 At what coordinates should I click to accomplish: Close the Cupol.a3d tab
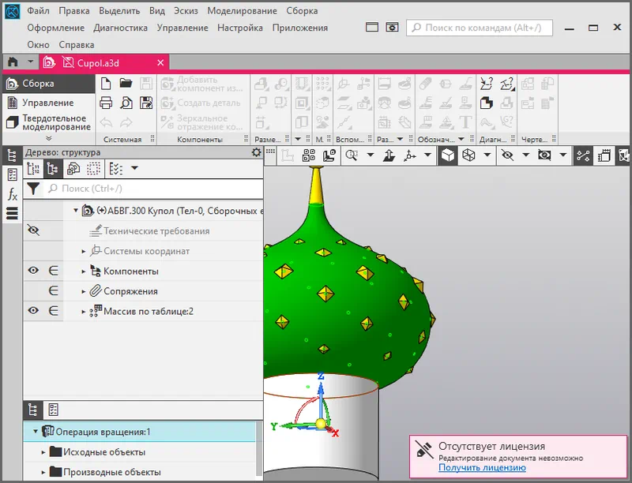160,63
